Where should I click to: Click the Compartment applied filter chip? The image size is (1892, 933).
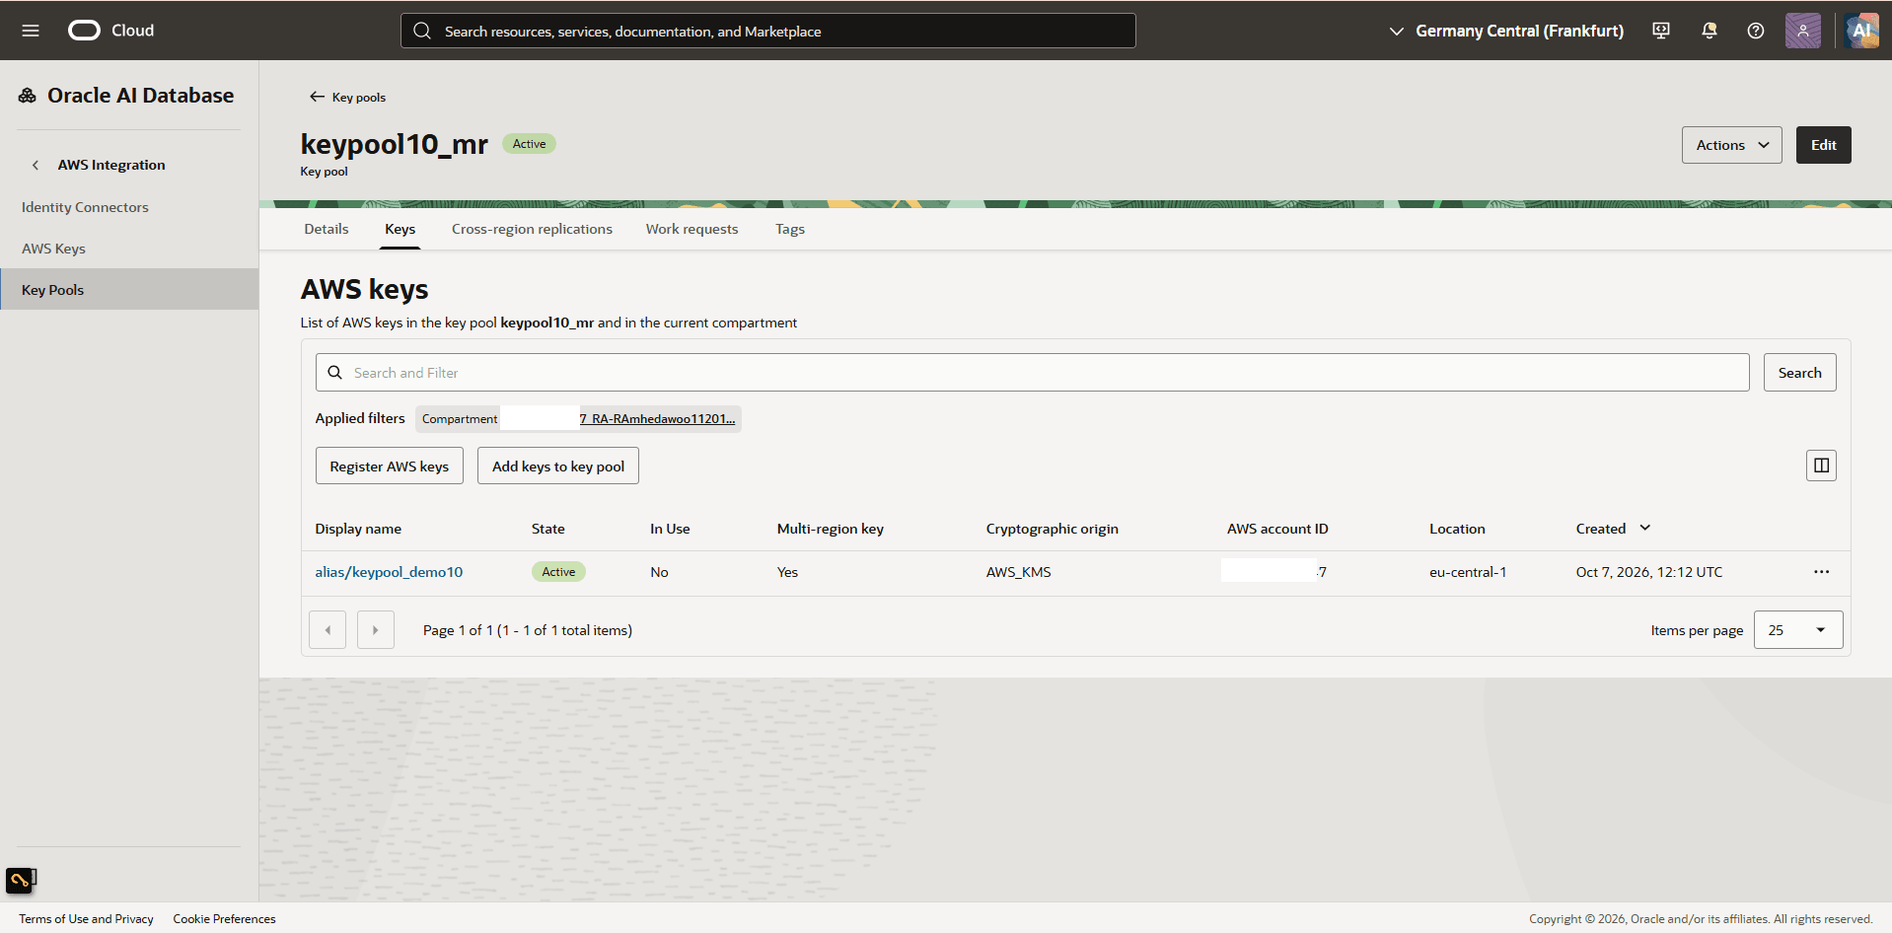578,419
